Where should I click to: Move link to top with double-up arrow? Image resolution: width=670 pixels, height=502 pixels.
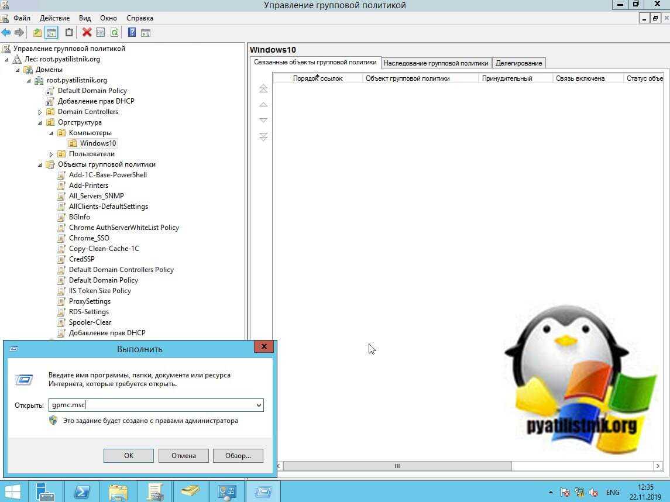coord(263,88)
